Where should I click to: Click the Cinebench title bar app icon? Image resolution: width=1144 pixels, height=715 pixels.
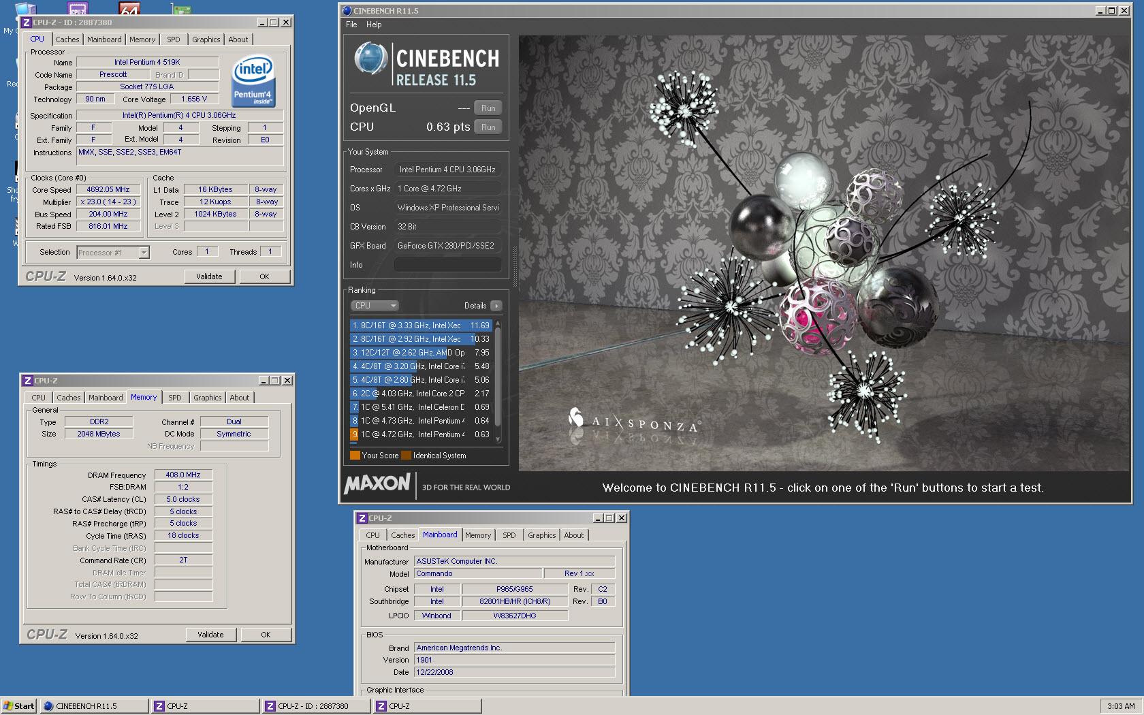tap(347, 10)
